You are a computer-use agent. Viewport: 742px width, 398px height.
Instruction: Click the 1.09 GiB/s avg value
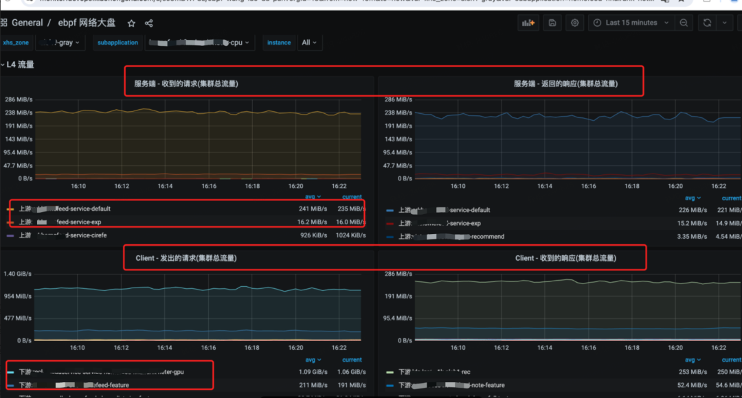click(x=313, y=372)
